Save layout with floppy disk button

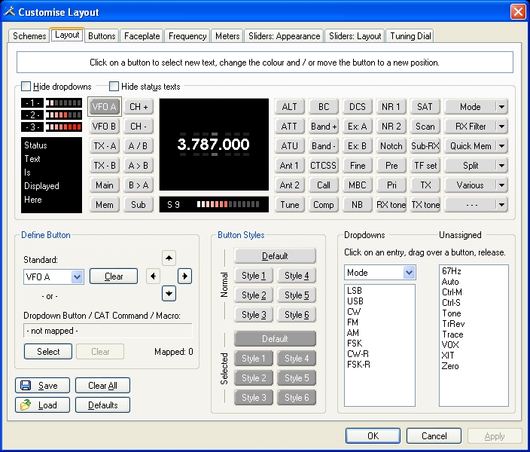click(43, 386)
